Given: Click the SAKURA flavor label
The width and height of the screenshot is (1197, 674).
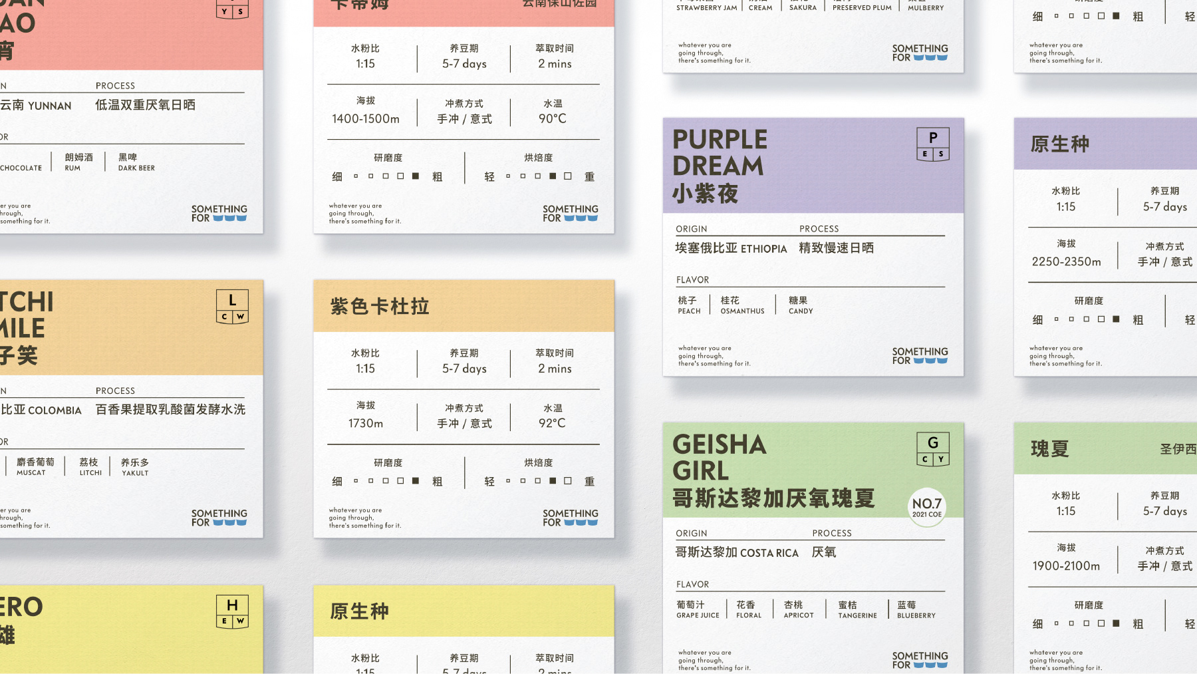Looking at the screenshot, I should 803,8.
